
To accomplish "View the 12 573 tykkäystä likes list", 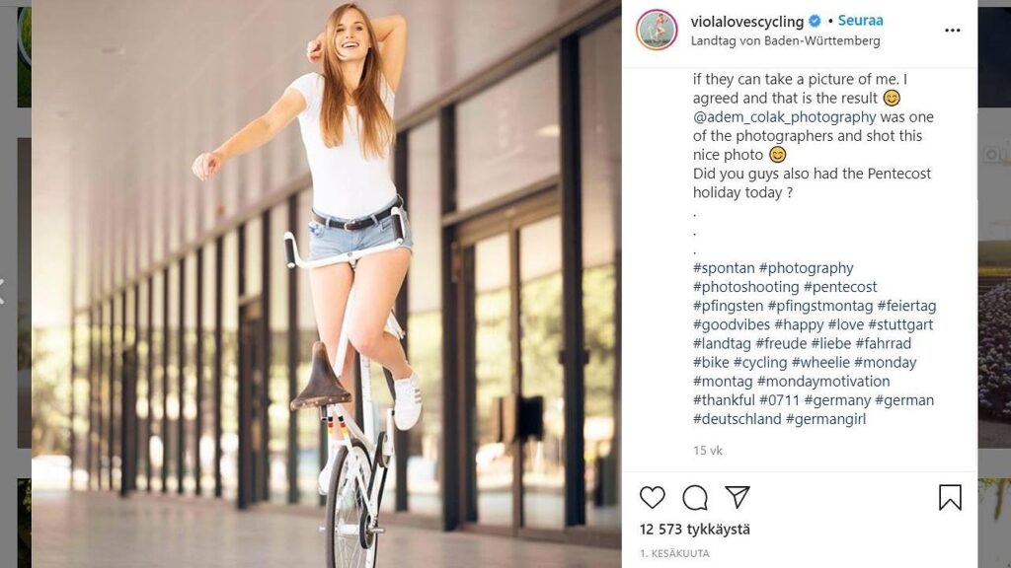I will [694, 530].
